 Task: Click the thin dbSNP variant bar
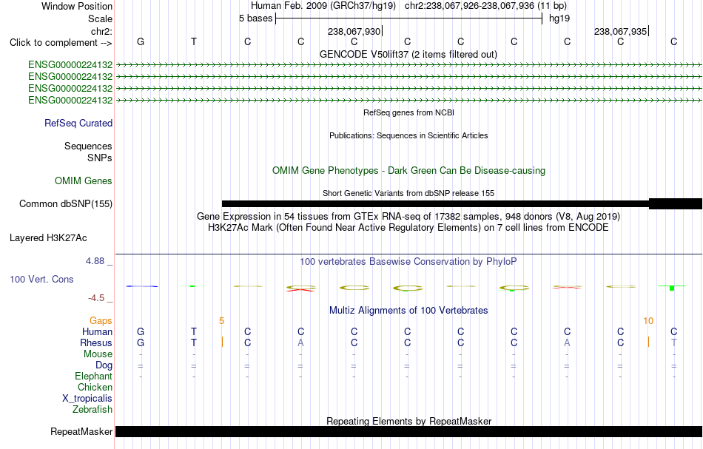pyautogui.click(x=435, y=204)
